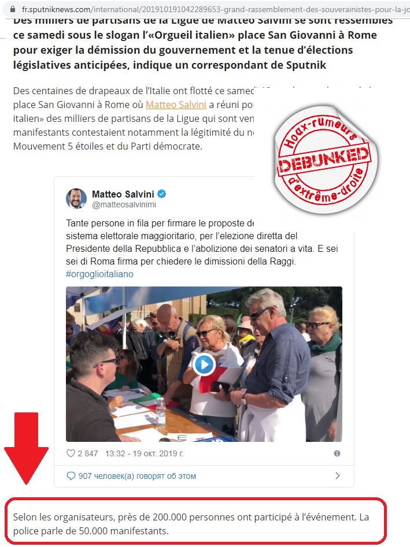Click the red downward arrow graphic

coord(26,448)
